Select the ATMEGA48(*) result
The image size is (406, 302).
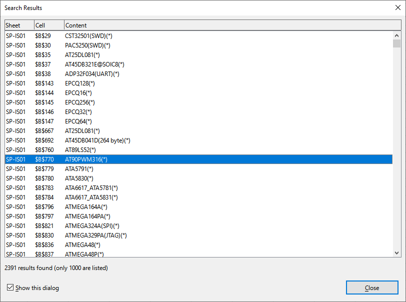point(198,245)
